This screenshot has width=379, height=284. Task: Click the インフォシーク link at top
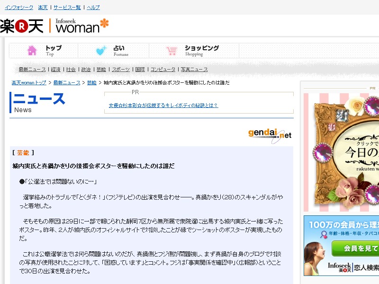coord(19,8)
